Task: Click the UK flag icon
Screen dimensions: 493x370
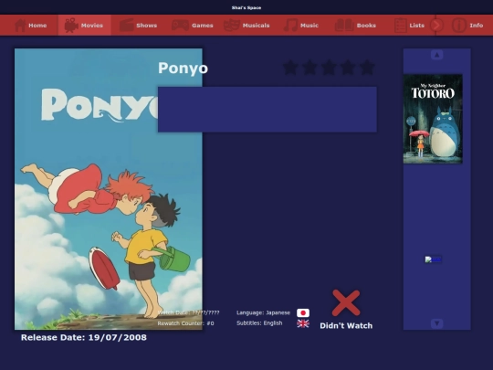Action: (303, 323)
